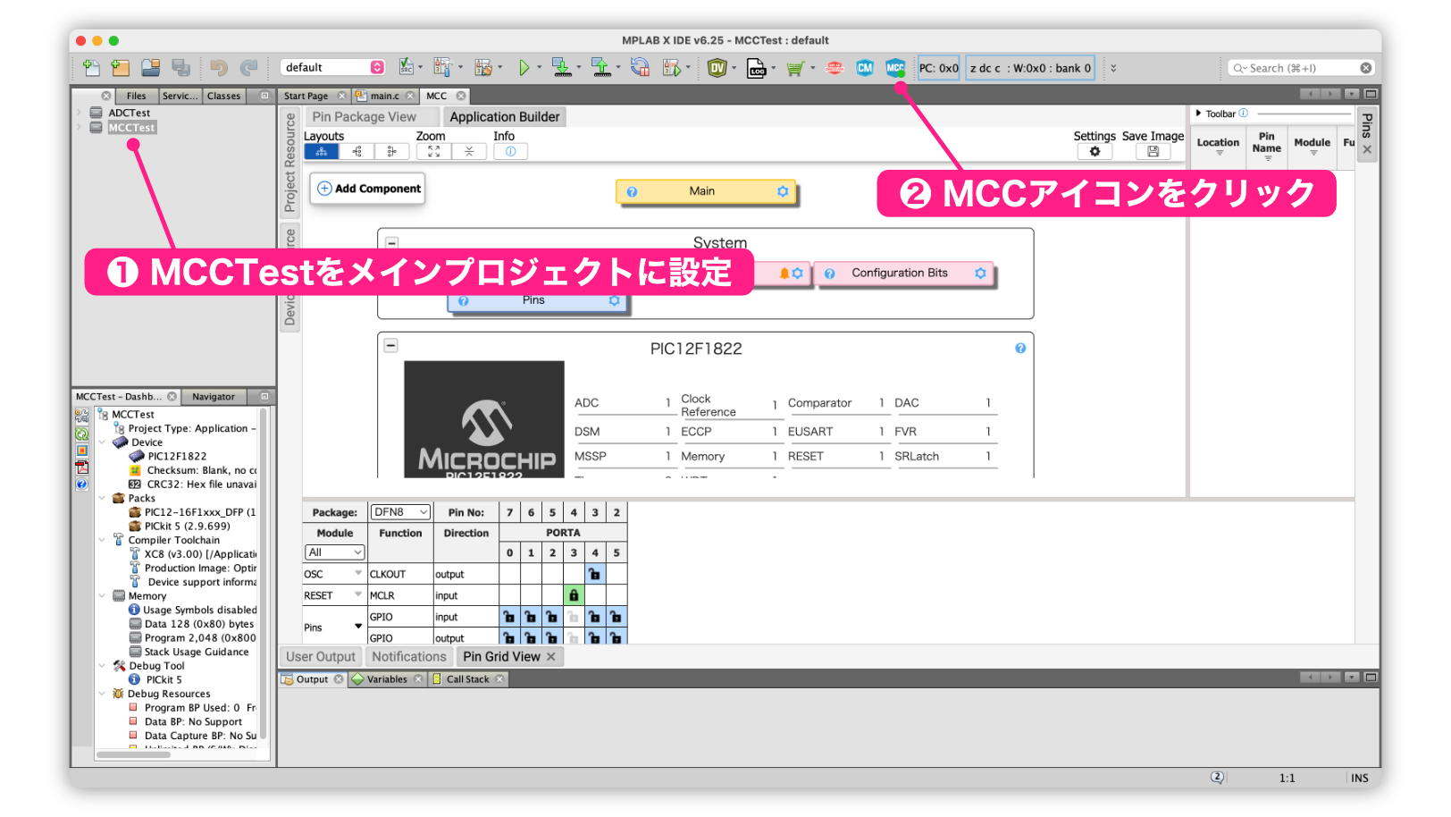Click the Redo arrow icon

tap(249, 68)
